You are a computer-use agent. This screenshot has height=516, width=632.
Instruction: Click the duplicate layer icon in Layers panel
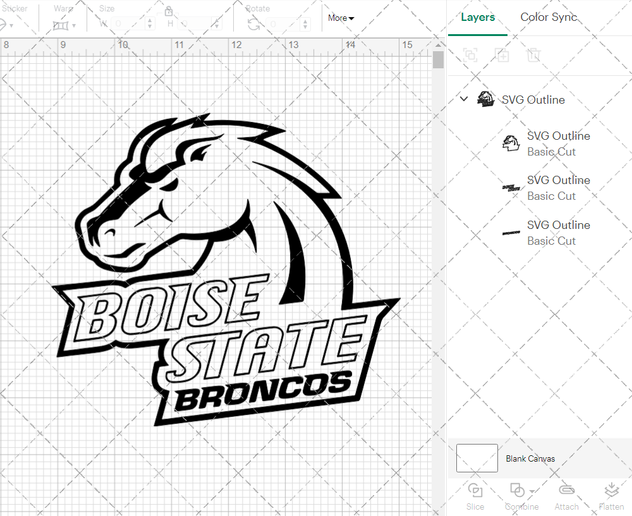pyautogui.click(x=502, y=55)
